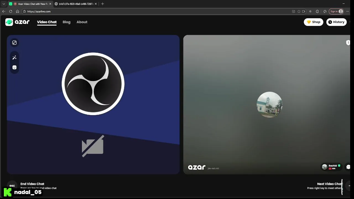Open the magic wand effects tool
This screenshot has width=354, height=199.
pos(14,57)
